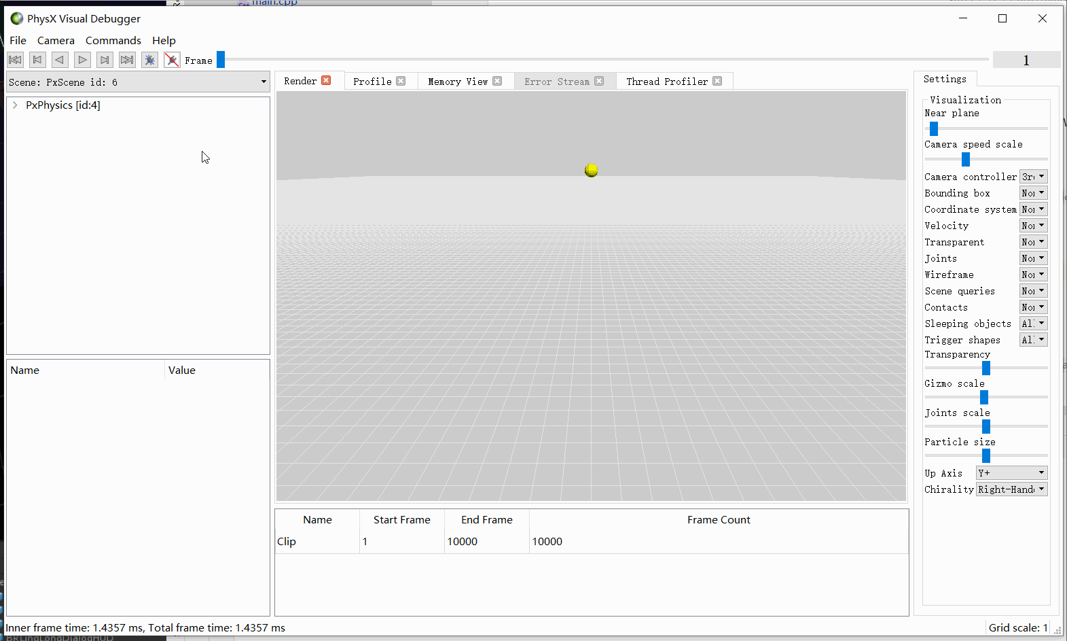Click the PhysX Visual Debugger app icon
The image size is (1067, 641).
(16, 18)
